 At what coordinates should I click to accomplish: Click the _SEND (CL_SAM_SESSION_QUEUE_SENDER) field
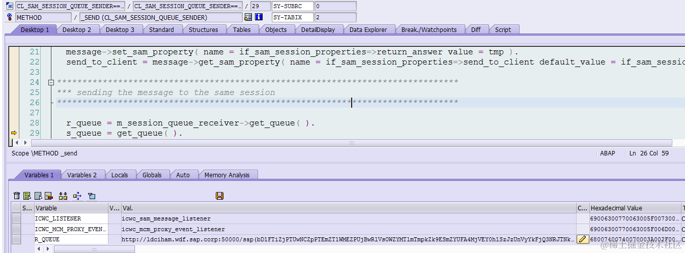tap(161, 17)
